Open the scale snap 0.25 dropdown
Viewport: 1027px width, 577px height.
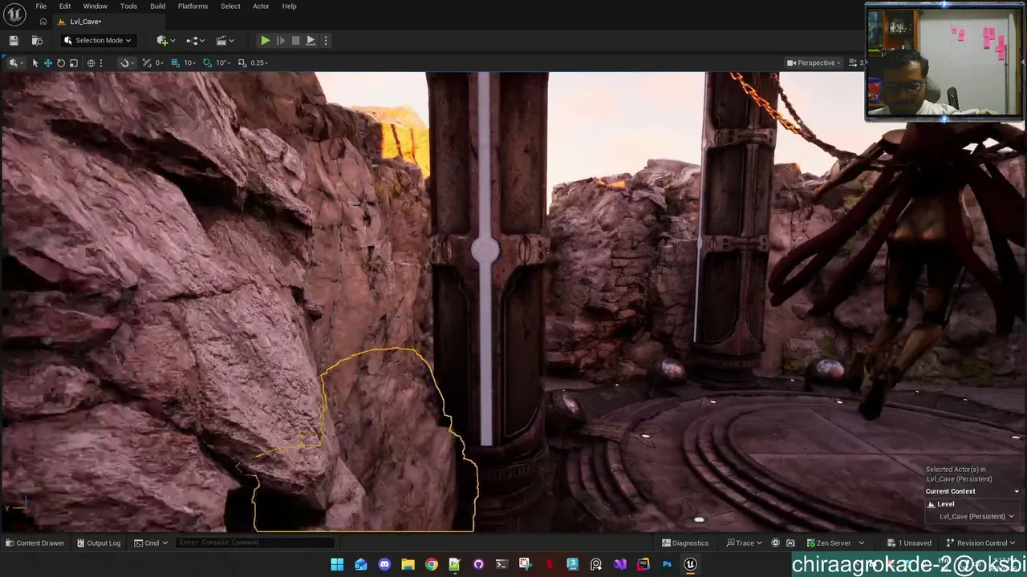click(259, 63)
